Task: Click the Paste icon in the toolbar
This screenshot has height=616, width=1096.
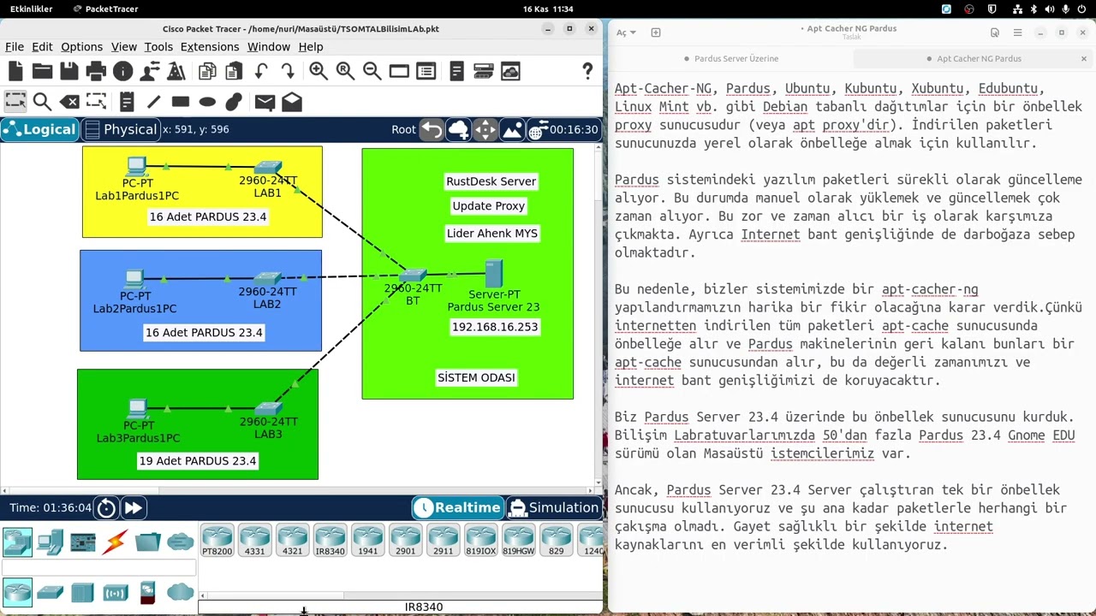Action: 233,72
